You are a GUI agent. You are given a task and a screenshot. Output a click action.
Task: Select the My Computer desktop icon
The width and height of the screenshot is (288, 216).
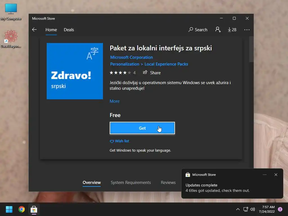point(11,12)
